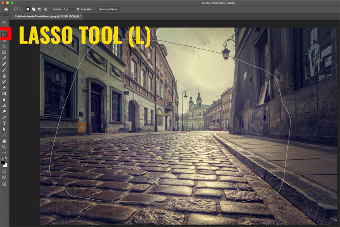
Task: Select the Clone Stamp tool
Action: coord(4,76)
